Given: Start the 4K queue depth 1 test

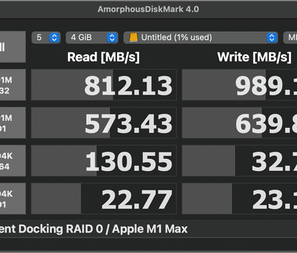Looking at the screenshot, I should point(13,199).
